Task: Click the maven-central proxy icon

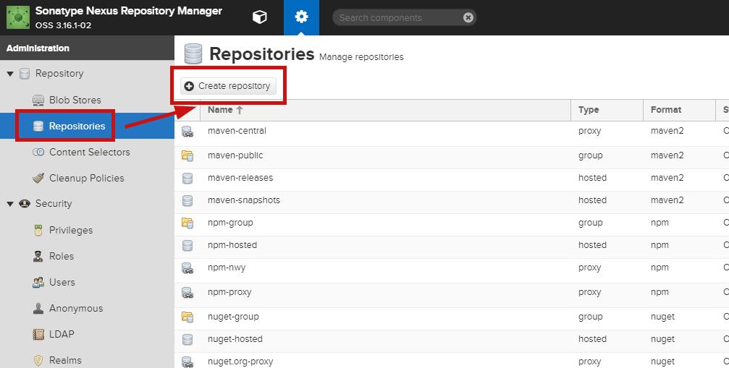Action: pyautogui.click(x=187, y=132)
